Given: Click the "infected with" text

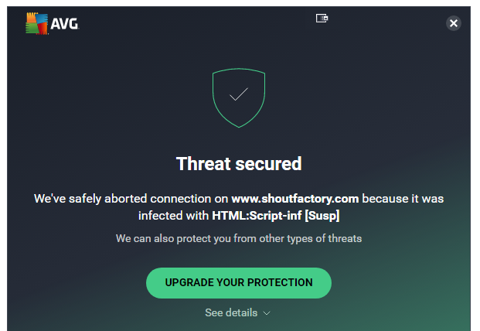Looking at the screenshot, I should (173, 216).
